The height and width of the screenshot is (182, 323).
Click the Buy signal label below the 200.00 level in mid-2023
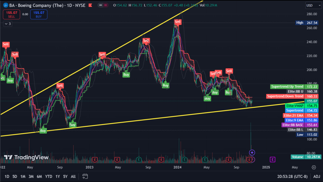click(x=126, y=75)
